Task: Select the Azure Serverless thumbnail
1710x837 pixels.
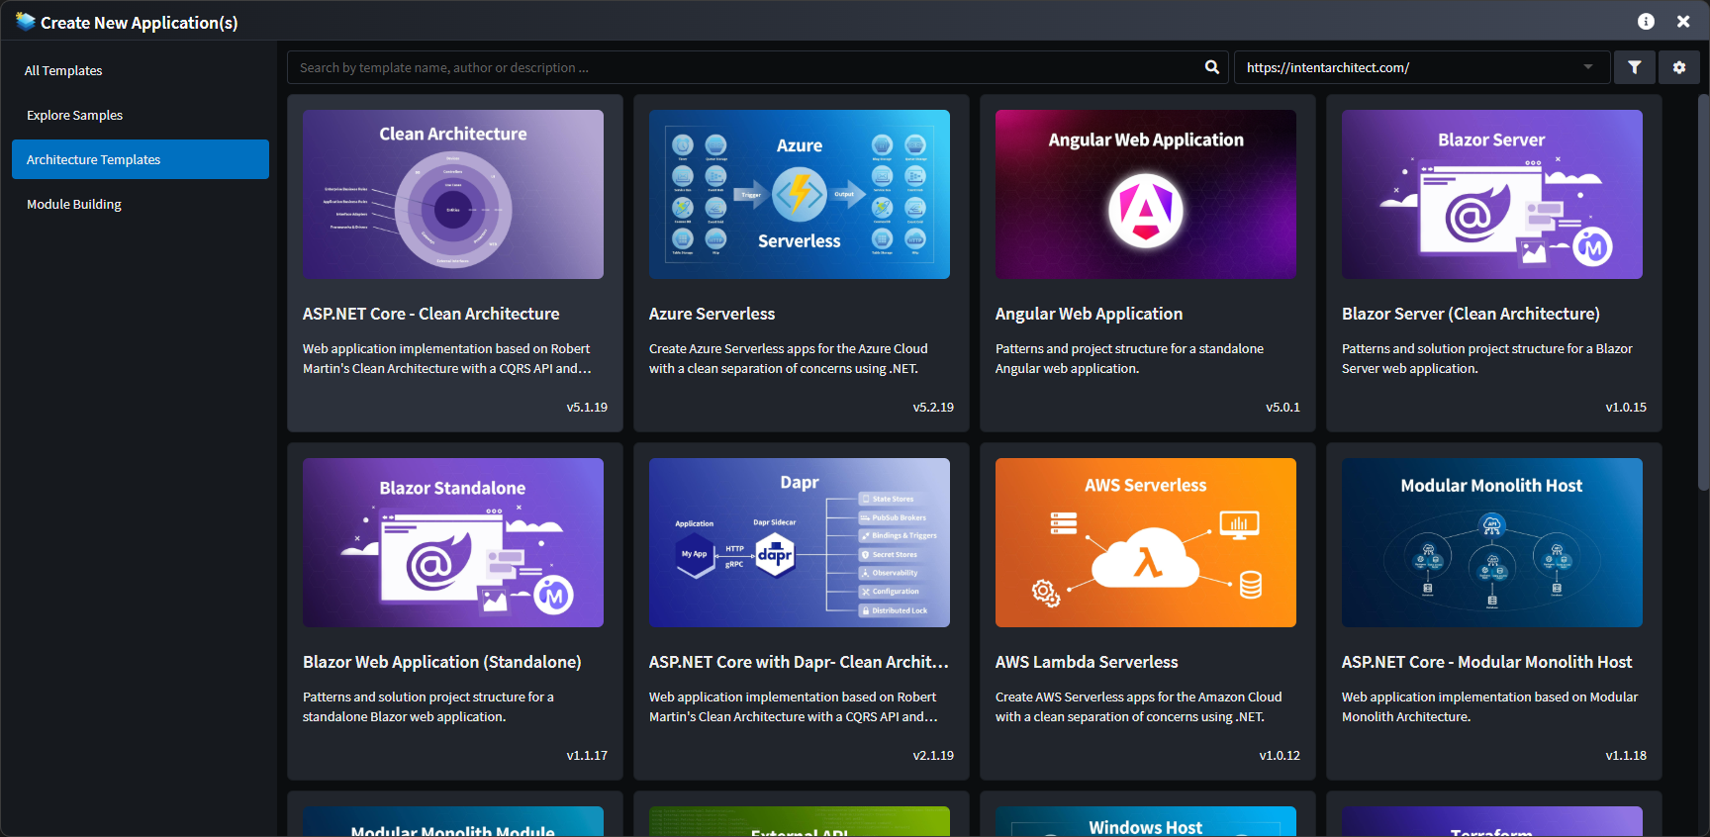Action: (x=800, y=194)
